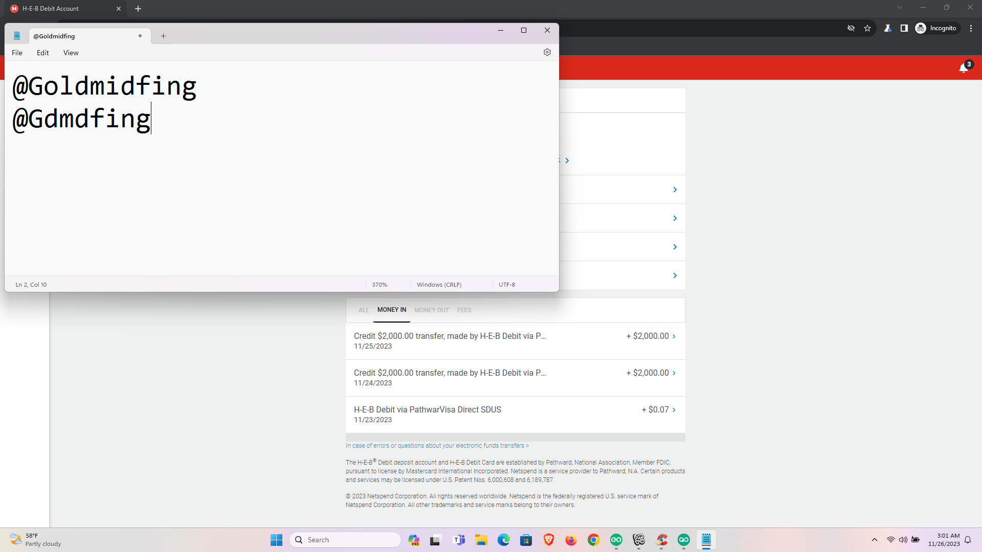This screenshot has width=982, height=552.
Task: Open IMVU from taskbar
Action: tap(639, 540)
